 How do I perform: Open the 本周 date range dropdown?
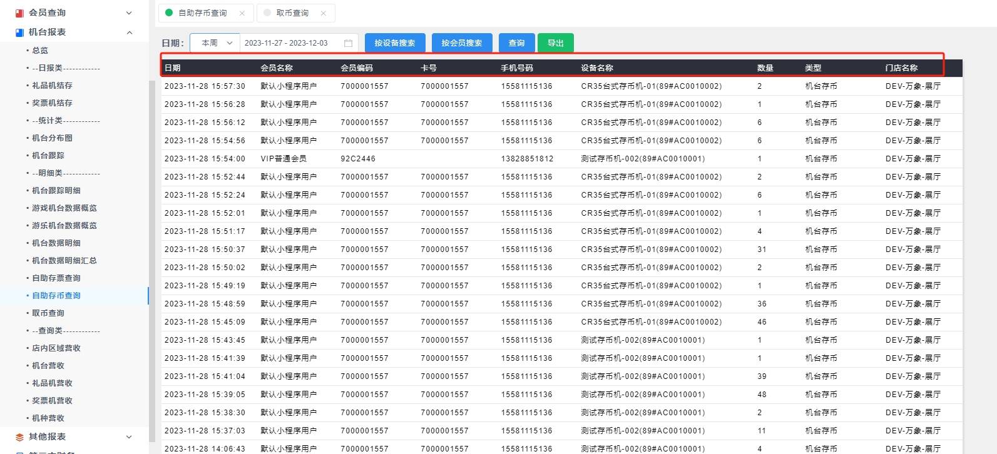pyautogui.click(x=215, y=43)
